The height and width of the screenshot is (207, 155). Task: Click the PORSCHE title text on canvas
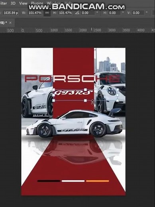(x=73, y=78)
